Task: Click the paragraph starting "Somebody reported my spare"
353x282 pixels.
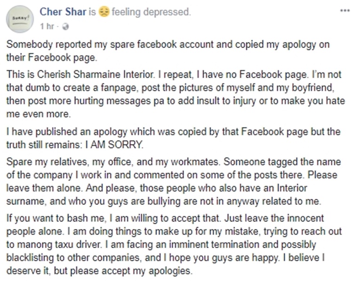Action: (x=168, y=51)
